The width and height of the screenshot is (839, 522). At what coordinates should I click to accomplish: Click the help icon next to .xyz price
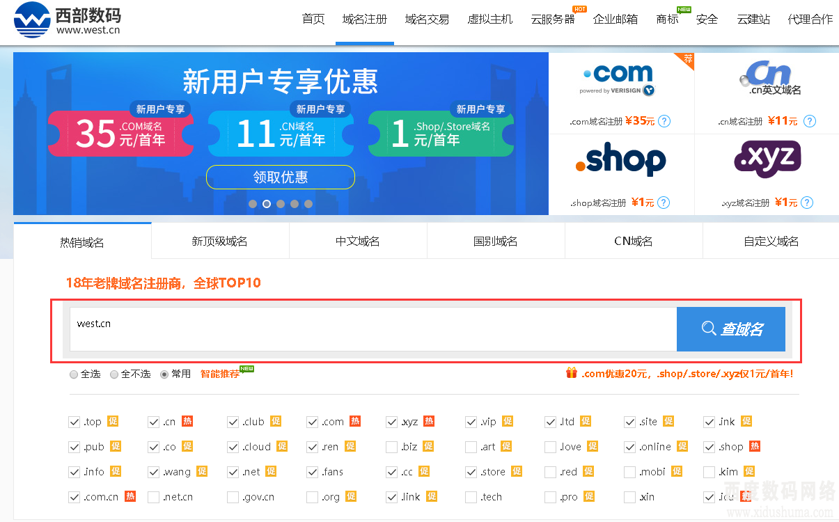coord(806,203)
